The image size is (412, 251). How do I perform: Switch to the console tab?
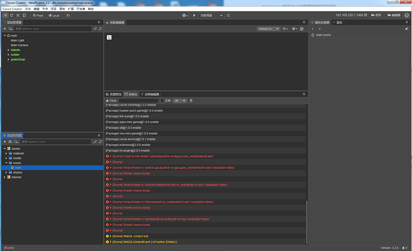(131, 94)
